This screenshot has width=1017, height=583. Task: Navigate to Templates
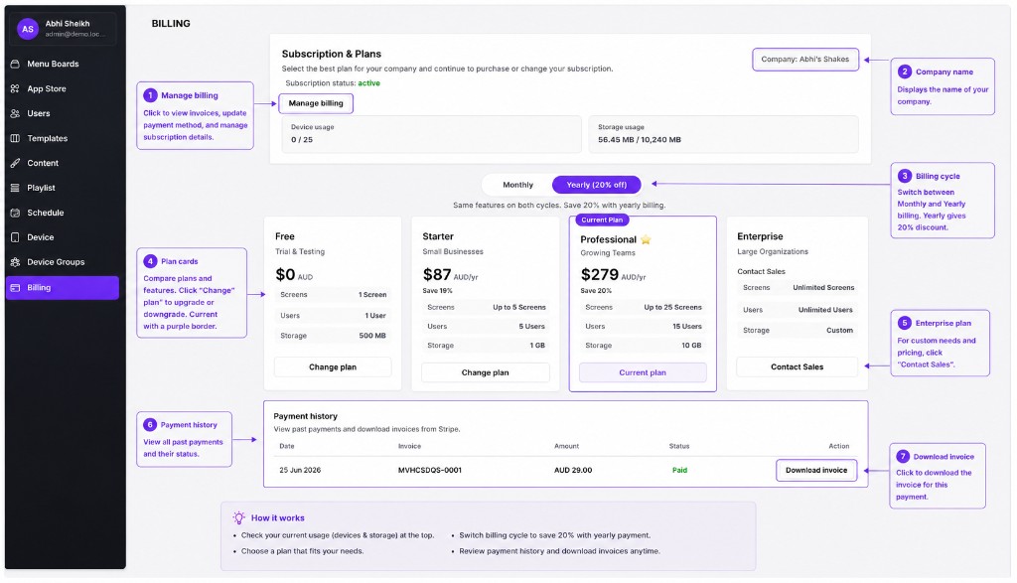tap(62, 138)
